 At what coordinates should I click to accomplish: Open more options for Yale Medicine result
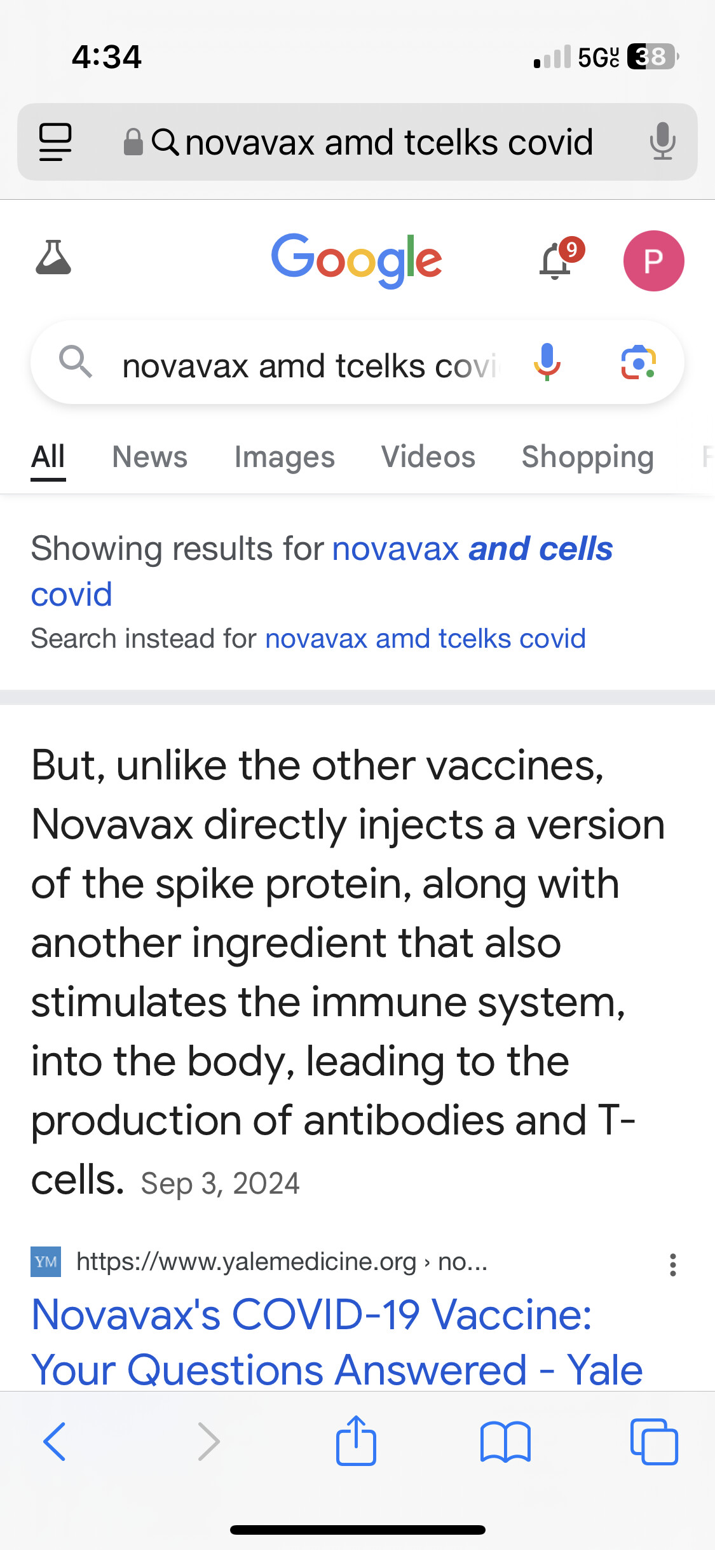[x=672, y=1265]
